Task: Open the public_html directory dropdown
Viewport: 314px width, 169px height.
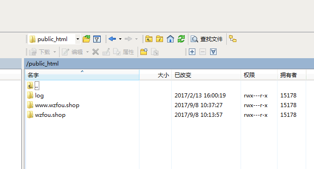Action: click(78, 39)
